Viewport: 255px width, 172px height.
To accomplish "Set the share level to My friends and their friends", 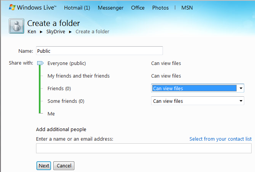I will (79, 76).
